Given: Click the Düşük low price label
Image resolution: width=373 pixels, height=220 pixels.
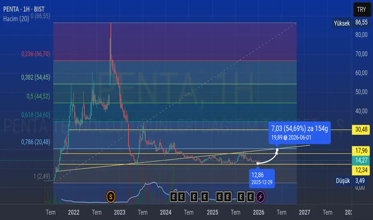Looking at the screenshot, I should 343,181.
